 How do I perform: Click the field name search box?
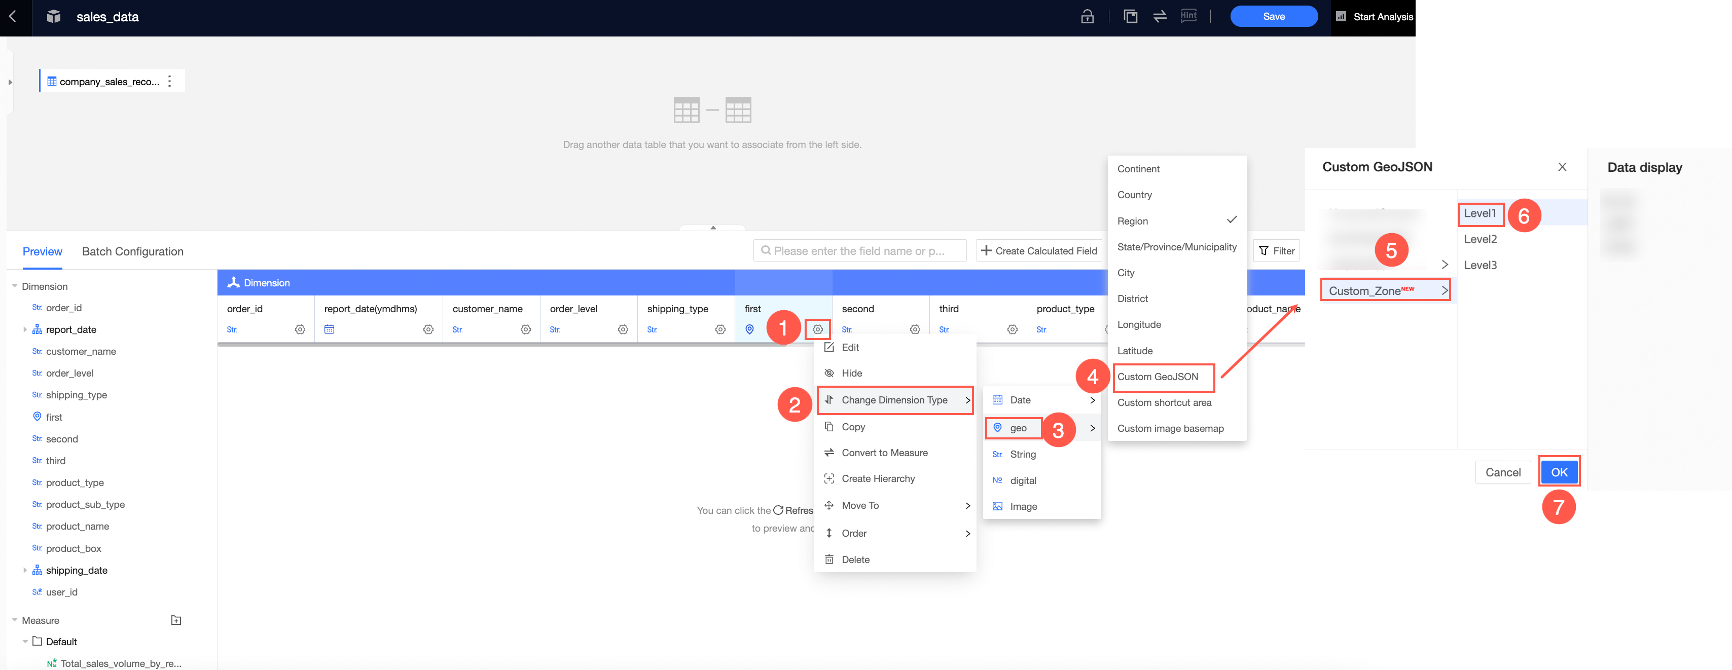point(859,251)
